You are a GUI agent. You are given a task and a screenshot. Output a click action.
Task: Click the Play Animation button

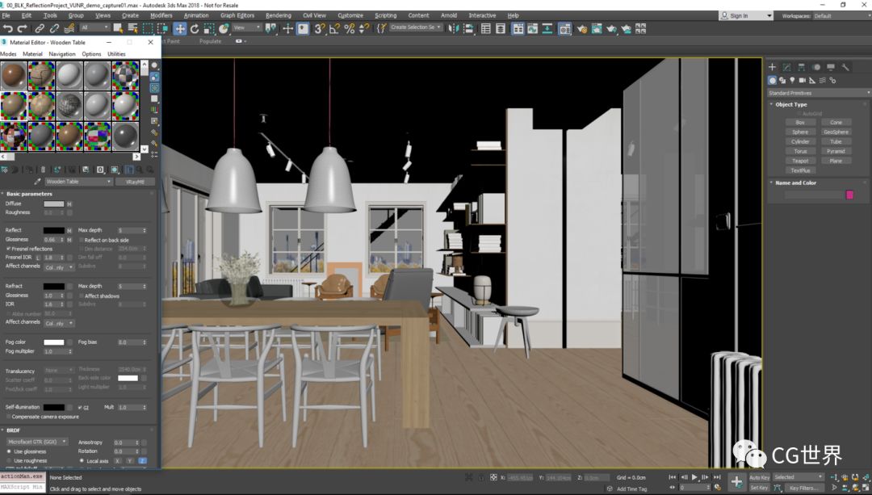click(694, 477)
